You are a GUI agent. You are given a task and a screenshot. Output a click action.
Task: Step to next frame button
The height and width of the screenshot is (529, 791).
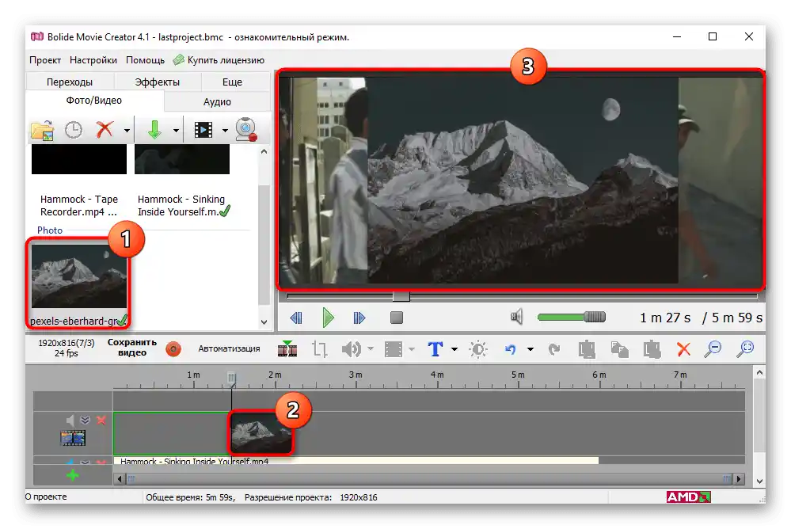coord(359,318)
